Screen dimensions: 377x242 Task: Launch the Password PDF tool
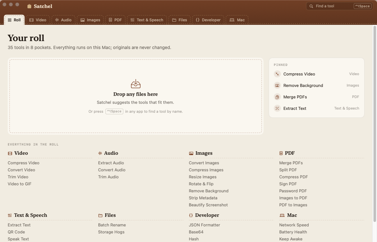point(293,191)
